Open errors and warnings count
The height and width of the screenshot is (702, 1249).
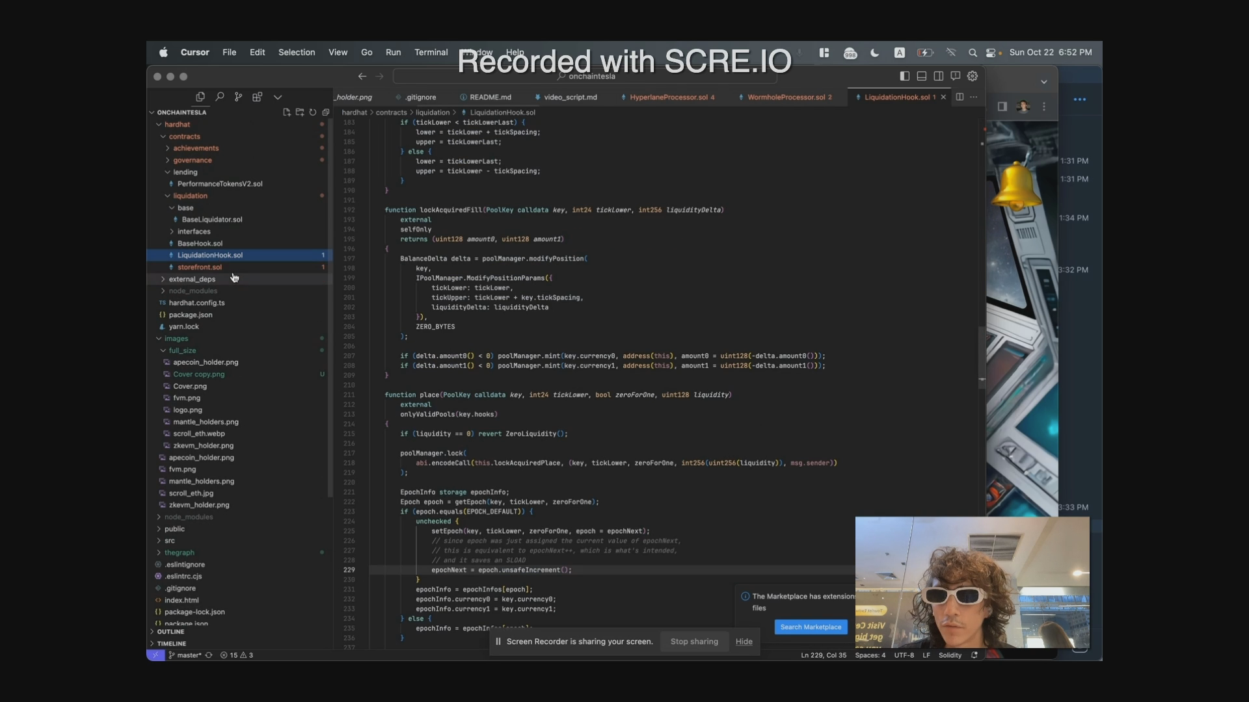[x=237, y=655]
